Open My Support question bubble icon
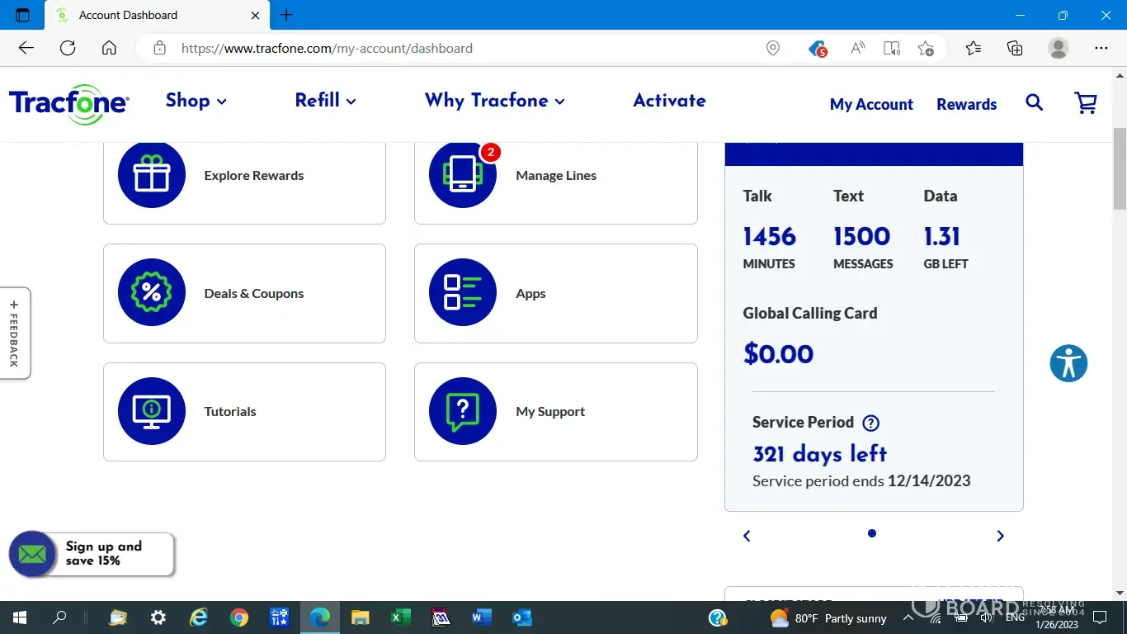The height and width of the screenshot is (634, 1127). point(463,411)
